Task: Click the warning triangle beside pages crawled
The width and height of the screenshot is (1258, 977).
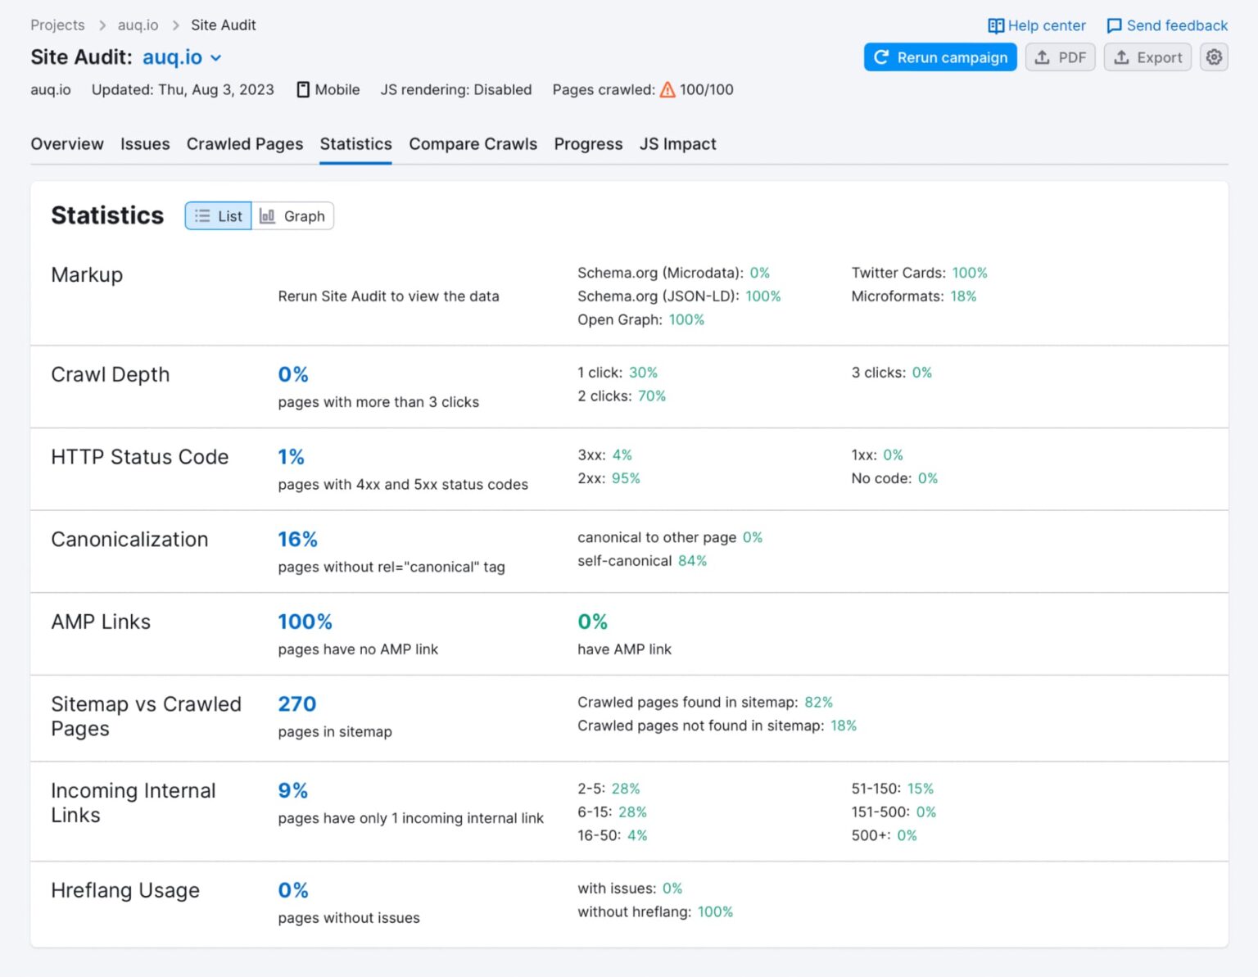Action: (667, 90)
